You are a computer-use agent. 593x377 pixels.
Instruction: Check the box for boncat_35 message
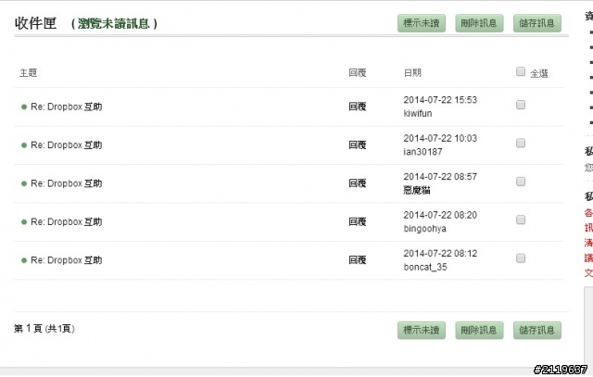[521, 258]
